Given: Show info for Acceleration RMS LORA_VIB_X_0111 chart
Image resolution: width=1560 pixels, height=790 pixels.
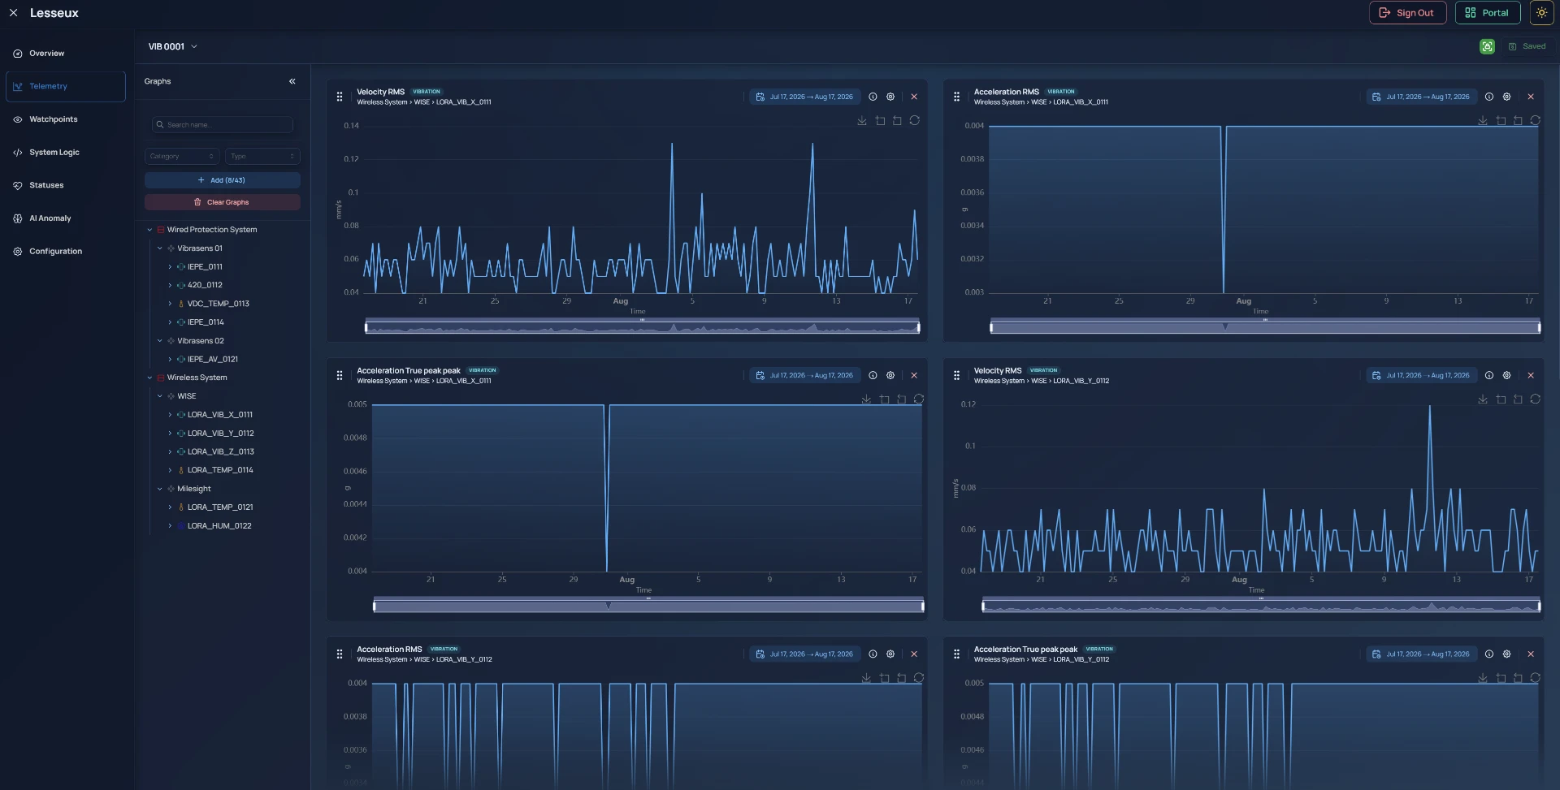Looking at the screenshot, I should coord(1489,97).
